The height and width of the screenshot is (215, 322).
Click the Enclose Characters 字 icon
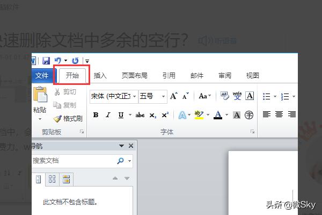click(x=249, y=115)
